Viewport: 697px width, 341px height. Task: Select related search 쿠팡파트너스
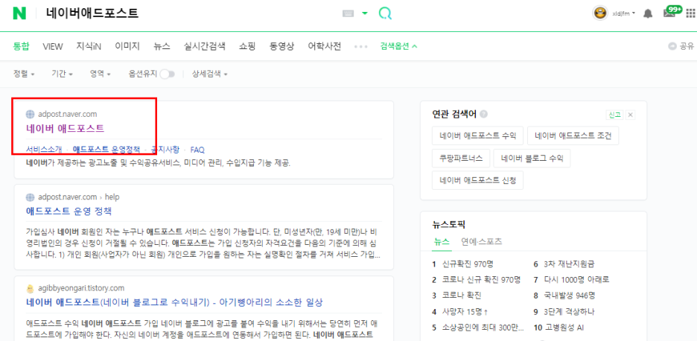tap(460, 158)
